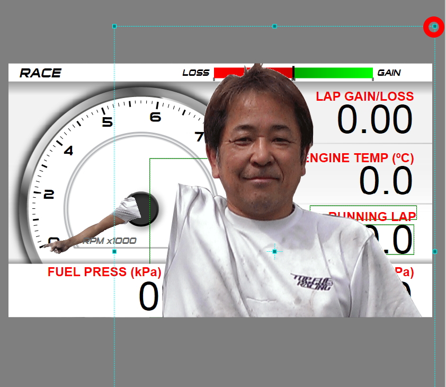Viewport: 446px width, 387px height.
Task: Select the LAP GAIN/LOSS label
Action: click(x=364, y=96)
